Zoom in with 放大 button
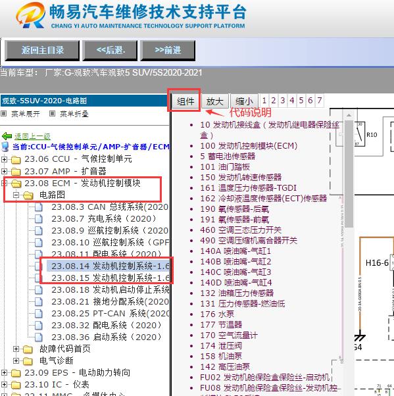The image size is (394, 396). click(215, 101)
